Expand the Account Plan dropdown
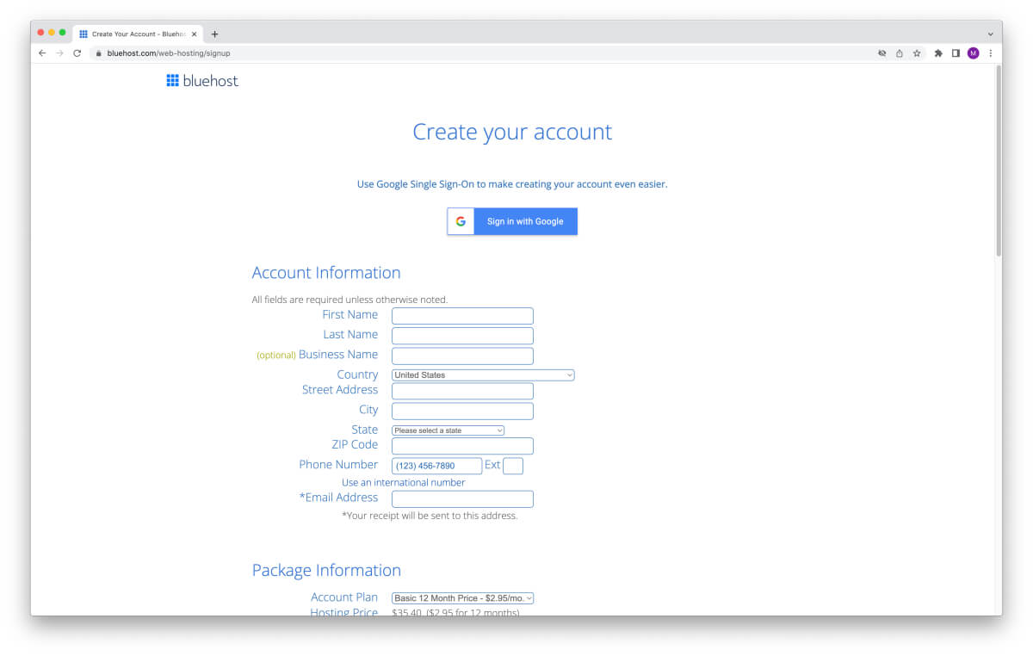Screen dimensions: 1033x656 [x=462, y=598]
